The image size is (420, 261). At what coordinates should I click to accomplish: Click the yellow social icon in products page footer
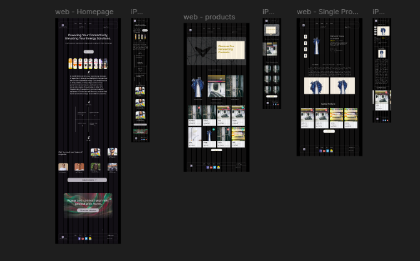coord(218,167)
